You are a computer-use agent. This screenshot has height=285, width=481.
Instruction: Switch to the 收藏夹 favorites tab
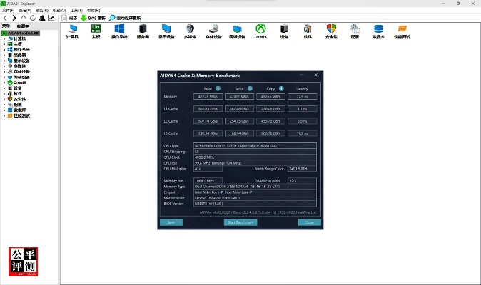pos(24,26)
